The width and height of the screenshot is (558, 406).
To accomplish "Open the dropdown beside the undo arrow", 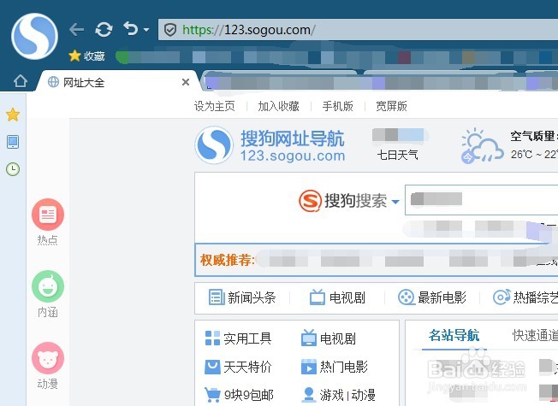I will click(x=146, y=30).
